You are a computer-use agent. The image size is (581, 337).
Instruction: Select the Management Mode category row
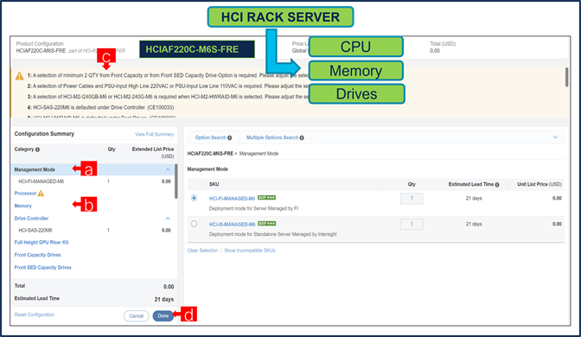[93, 169]
